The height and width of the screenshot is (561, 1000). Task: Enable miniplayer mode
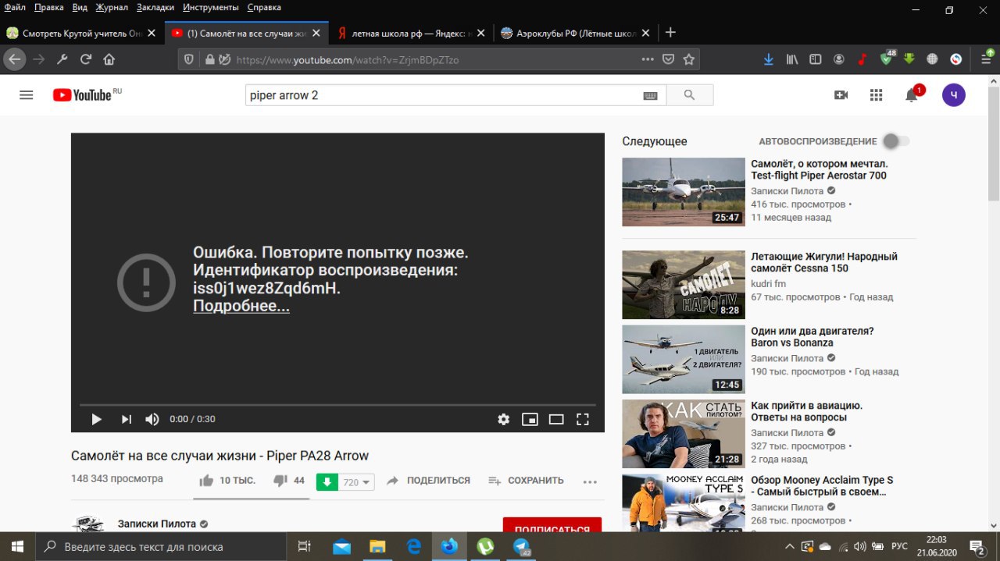click(530, 419)
